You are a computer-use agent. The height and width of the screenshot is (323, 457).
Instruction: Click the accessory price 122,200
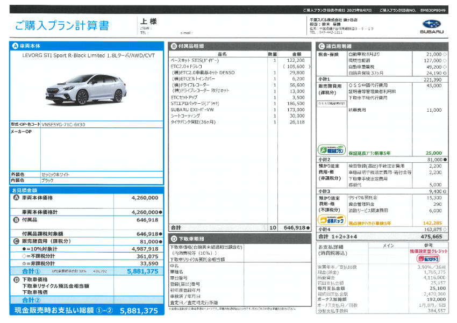[296, 60]
